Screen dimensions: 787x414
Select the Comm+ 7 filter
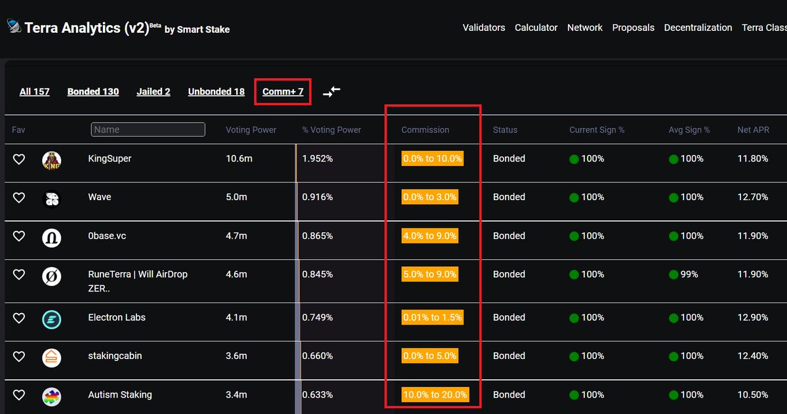pyautogui.click(x=283, y=92)
